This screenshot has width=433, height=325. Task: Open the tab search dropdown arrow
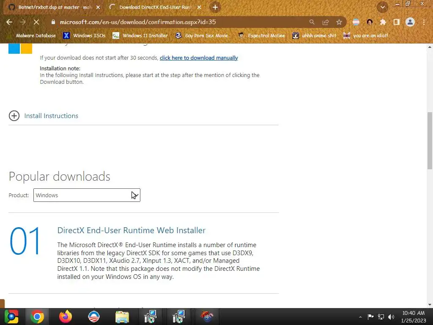click(382, 7)
